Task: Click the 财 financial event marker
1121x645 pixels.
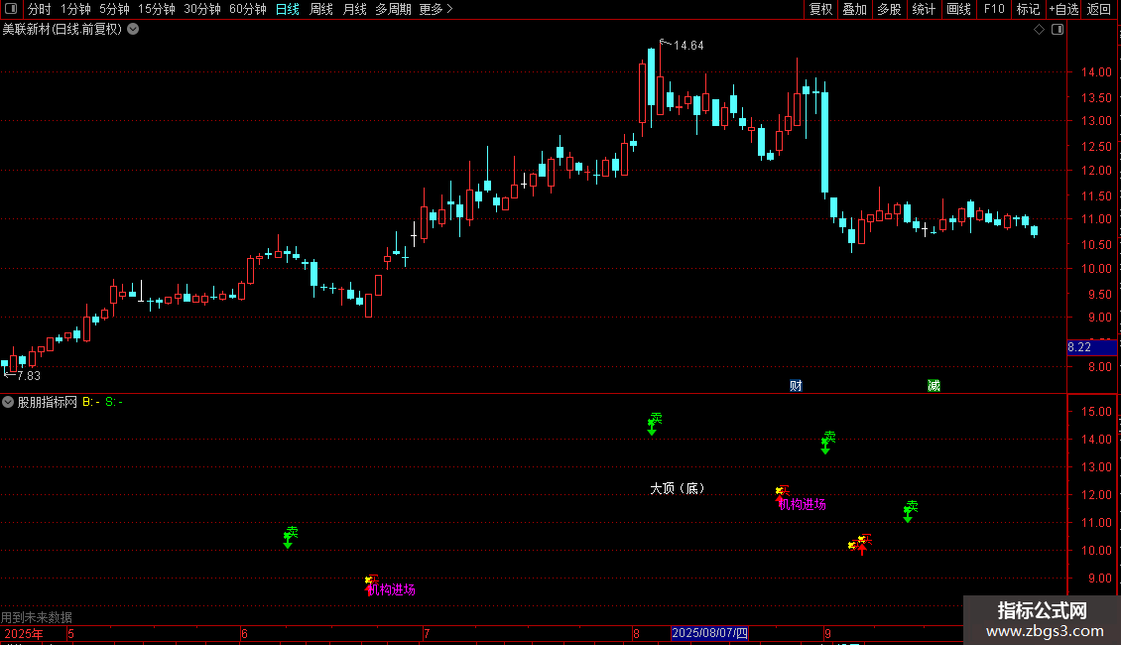Action: [x=796, y=386]
